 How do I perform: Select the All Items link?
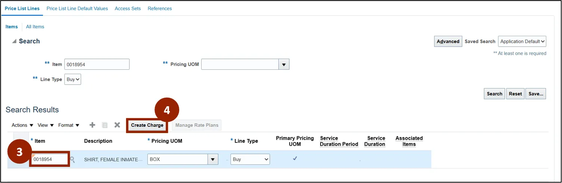(35, 27)
